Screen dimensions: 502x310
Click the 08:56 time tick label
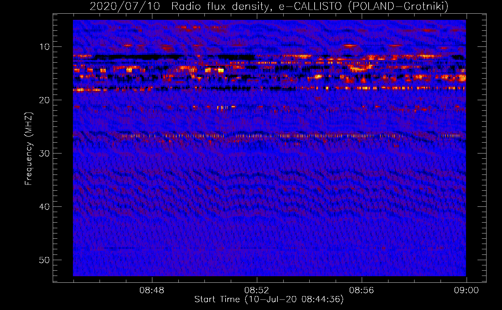click(361, 290)
